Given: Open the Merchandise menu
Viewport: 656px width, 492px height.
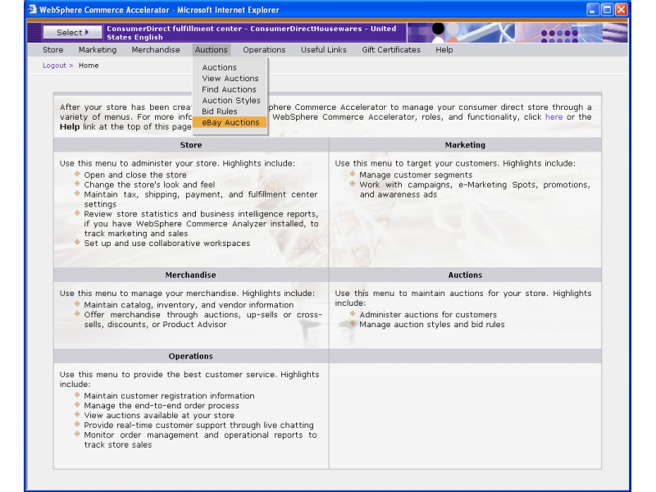Looking at the screenshot, I should (156, 50).
